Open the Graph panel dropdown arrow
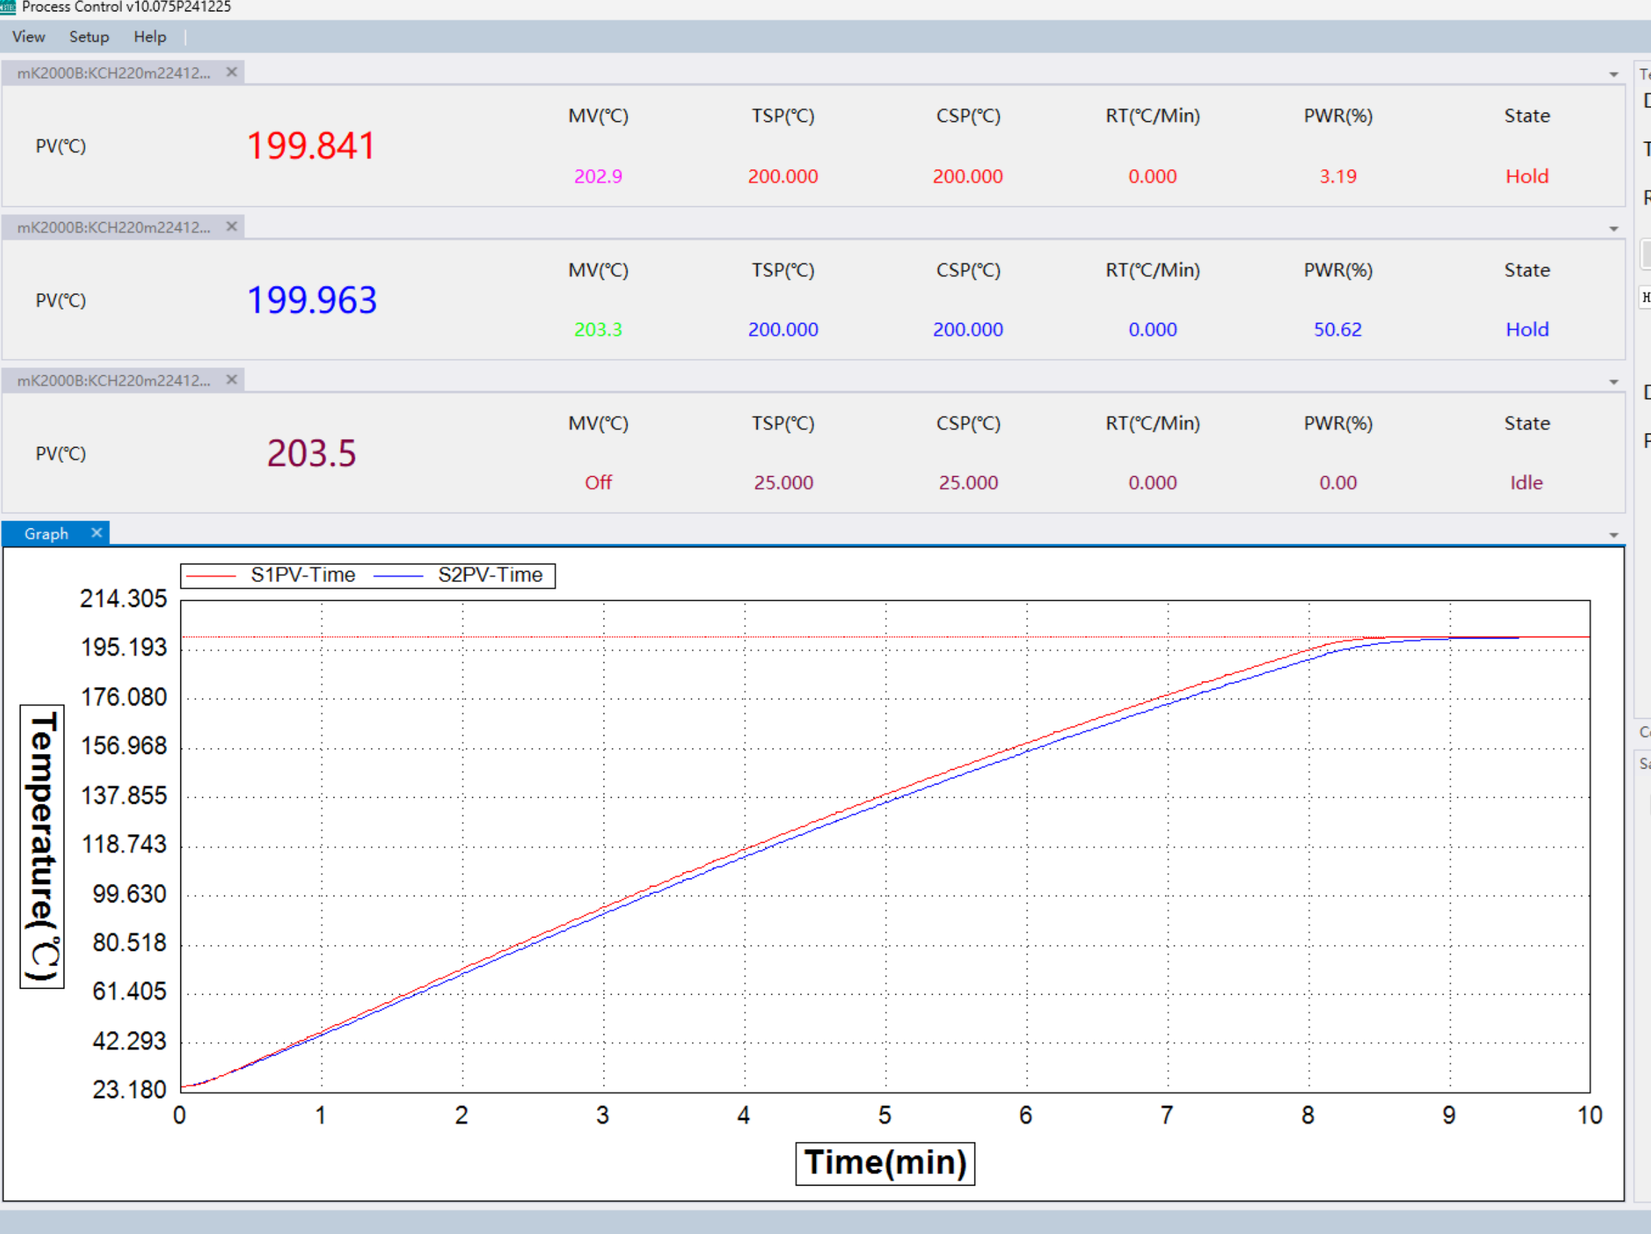Viewport: 1651px width, 1234px height. pos(1614,536)
